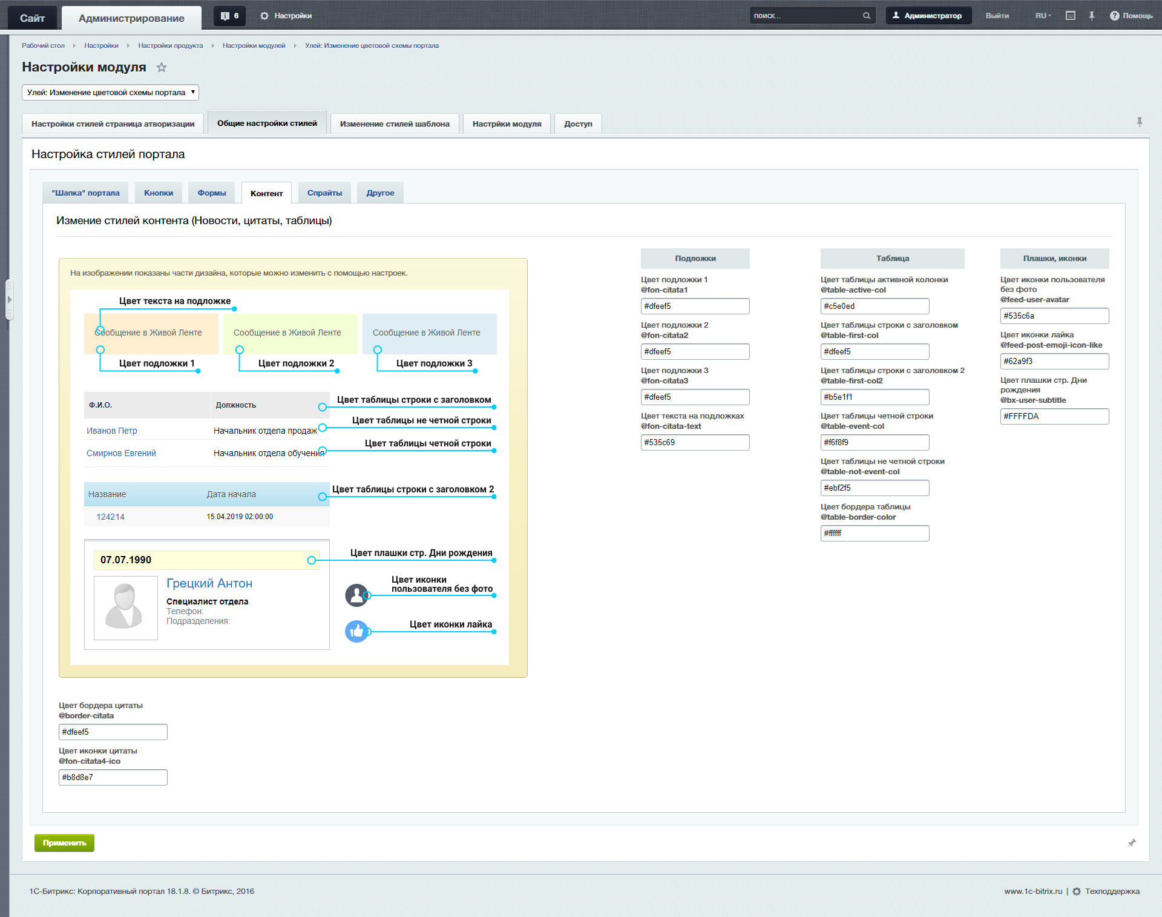The height and width of the screenshot is (917, 1162).
Task: Click the dark user avatar icon in preview
Action: [356, 595]
